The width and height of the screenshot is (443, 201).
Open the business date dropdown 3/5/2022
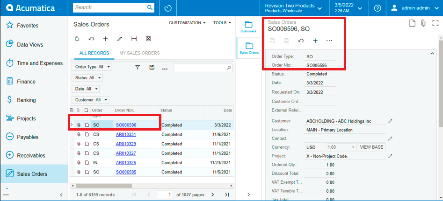coord(348,8)
